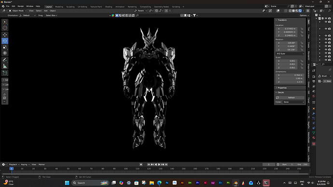Open the Output properties tab
This screenshot has width=333, height=187.
pos(314,81)
